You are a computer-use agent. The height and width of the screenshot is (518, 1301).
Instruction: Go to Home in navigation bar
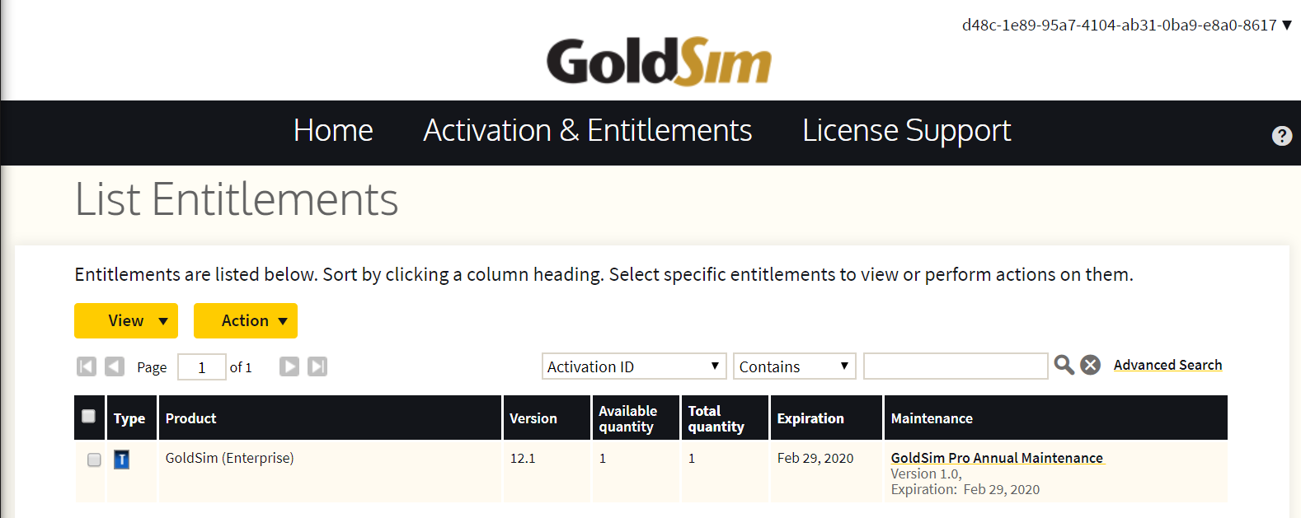point(333,131)
